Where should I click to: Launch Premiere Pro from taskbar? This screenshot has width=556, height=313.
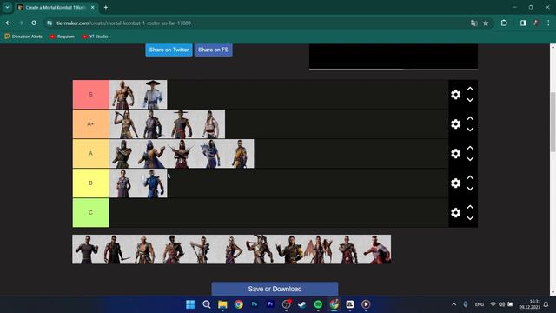click(270, 304)
